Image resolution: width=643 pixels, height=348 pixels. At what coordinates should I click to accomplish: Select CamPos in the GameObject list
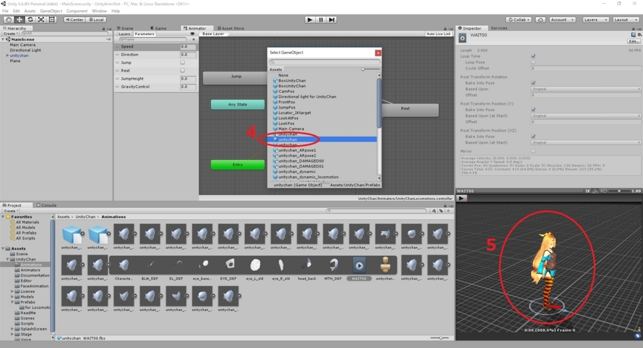[x=286, y=92]
